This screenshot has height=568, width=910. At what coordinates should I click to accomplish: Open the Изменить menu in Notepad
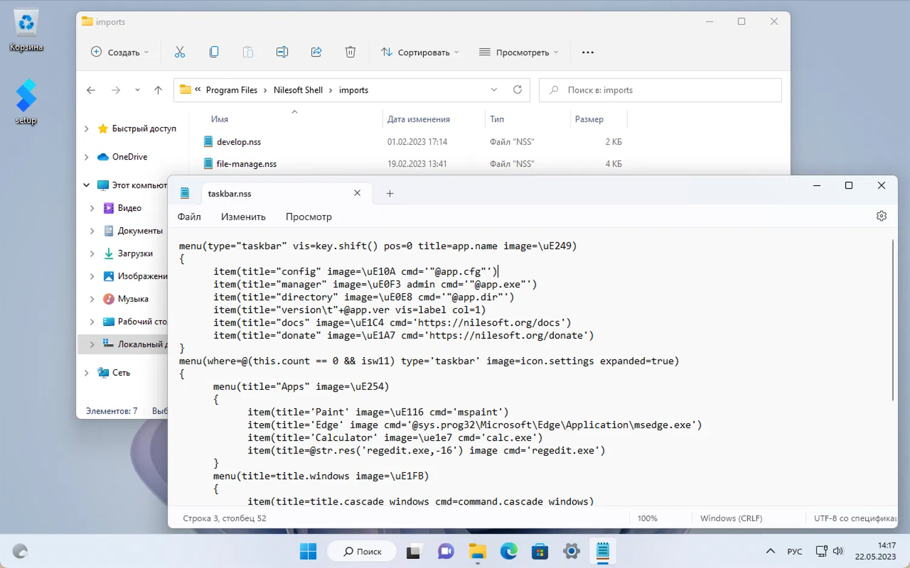(x=243, y=216)
